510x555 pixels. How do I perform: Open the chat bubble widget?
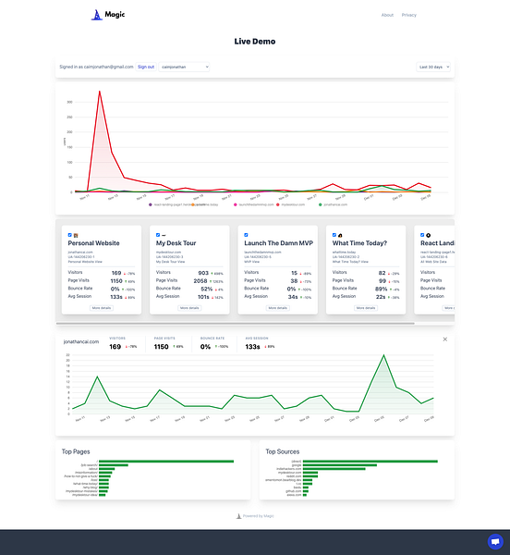tap(495, 541)
